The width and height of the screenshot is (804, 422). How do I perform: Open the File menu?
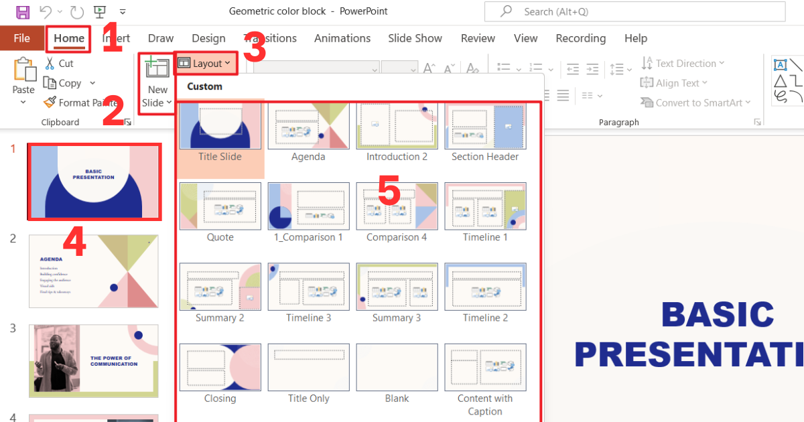[21, 38]
